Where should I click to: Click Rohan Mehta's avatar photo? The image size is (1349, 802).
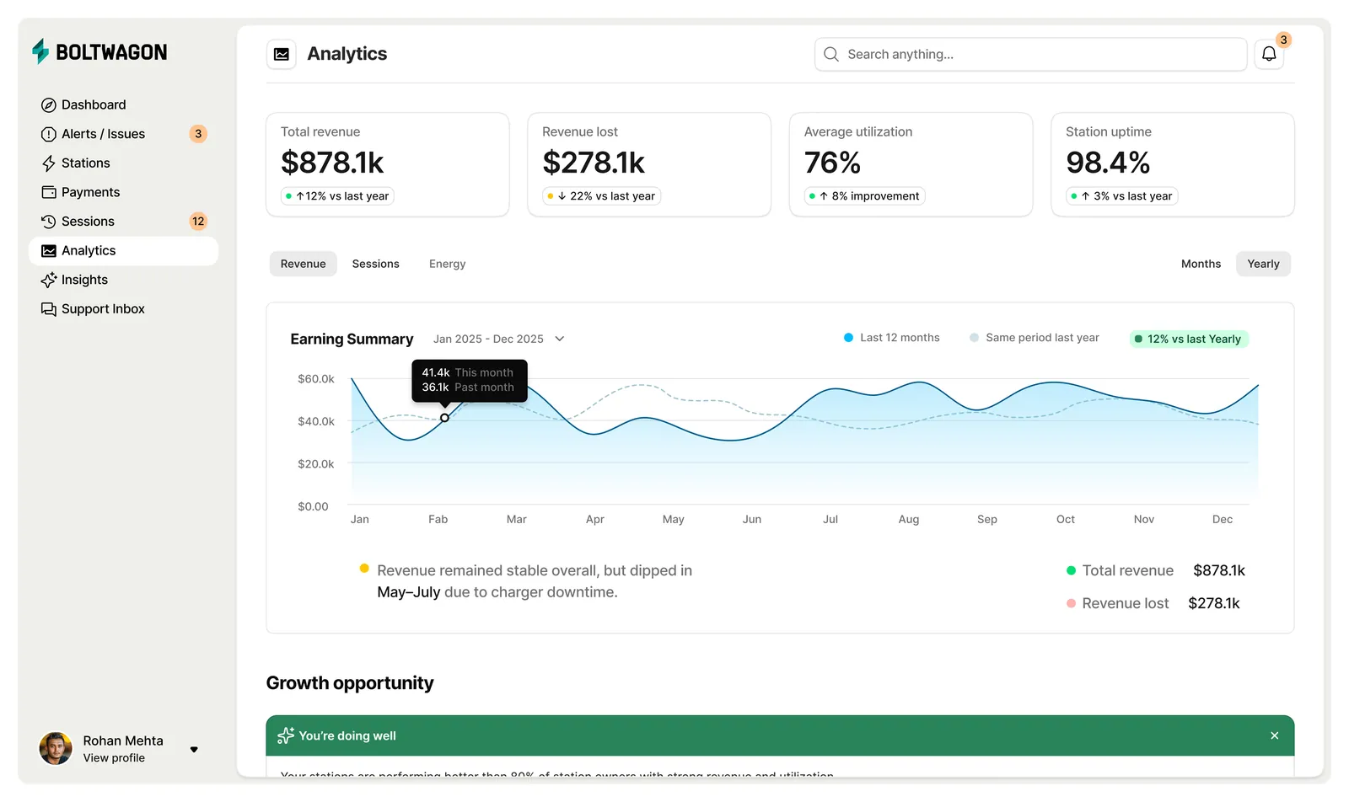coord(56,748)
